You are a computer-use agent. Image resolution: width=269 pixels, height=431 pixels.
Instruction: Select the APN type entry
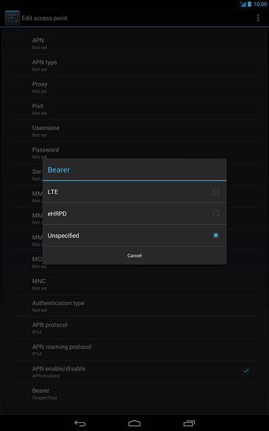[x=134, y=65]
